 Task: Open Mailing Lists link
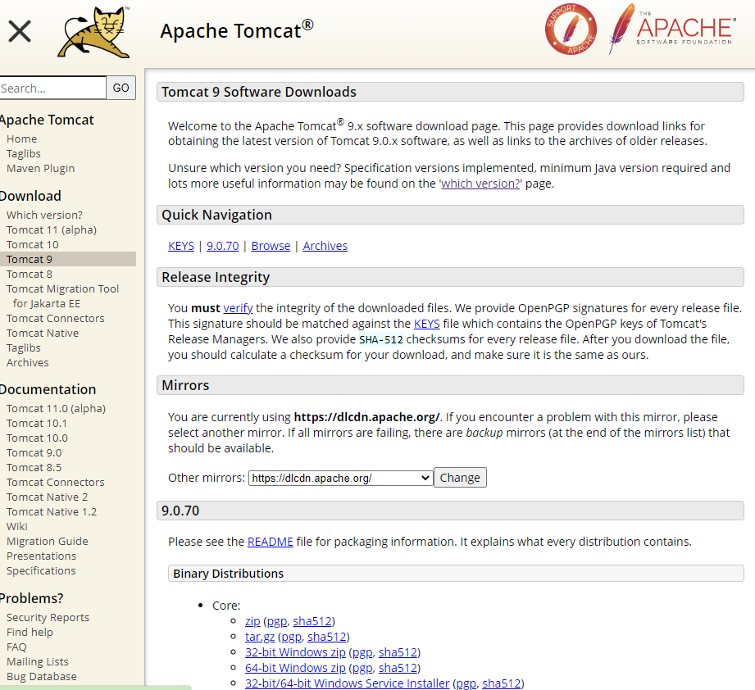[x=38, y=662]
